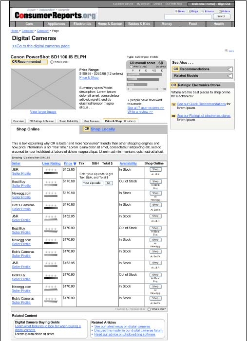The image size is (247, 341).
Task: Open Discuss this model in digital cameras forum
Action: (128, 330)
